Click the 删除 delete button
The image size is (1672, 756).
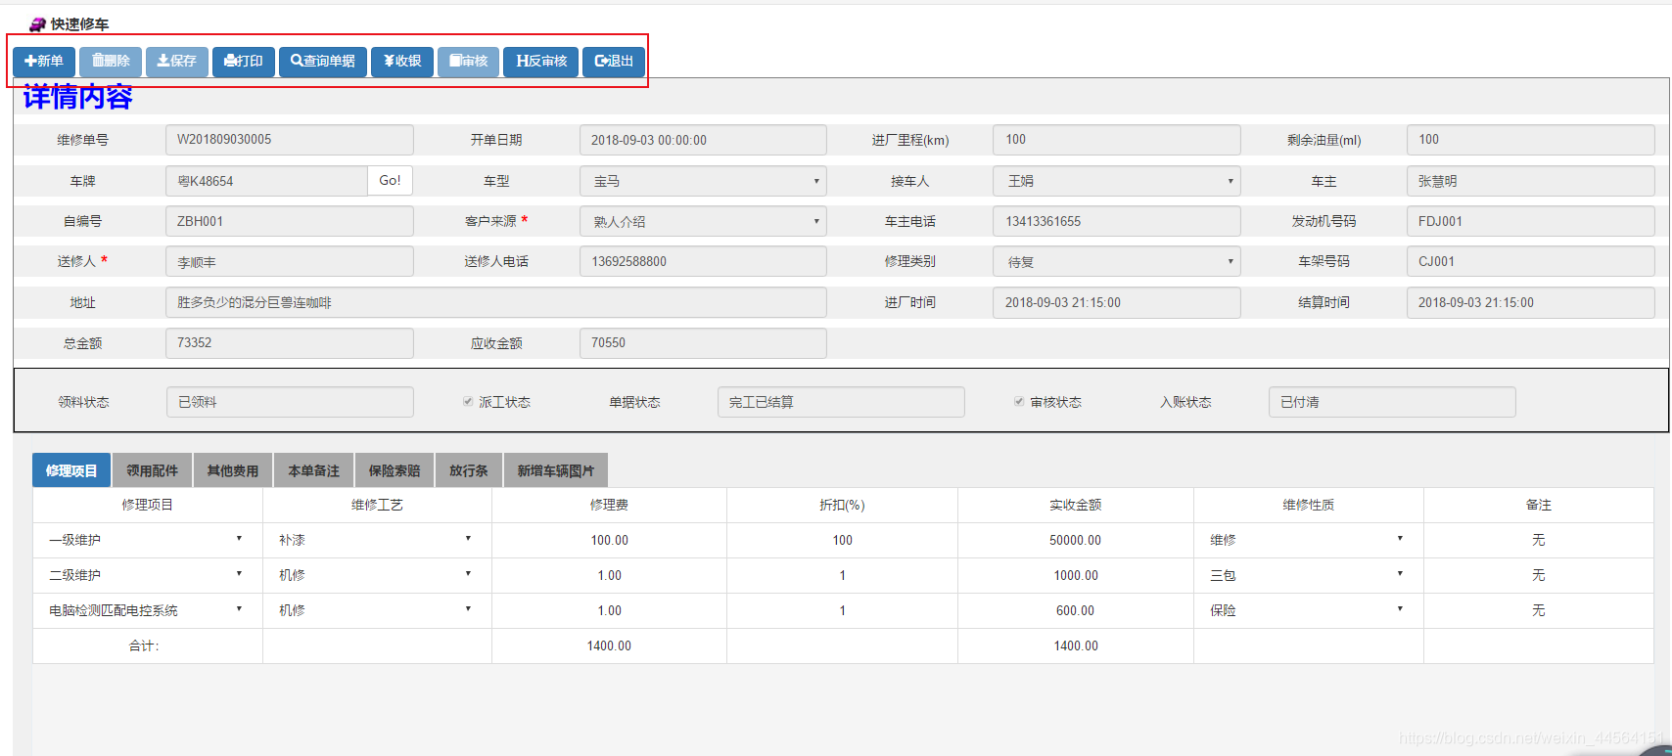pos(111,62)
